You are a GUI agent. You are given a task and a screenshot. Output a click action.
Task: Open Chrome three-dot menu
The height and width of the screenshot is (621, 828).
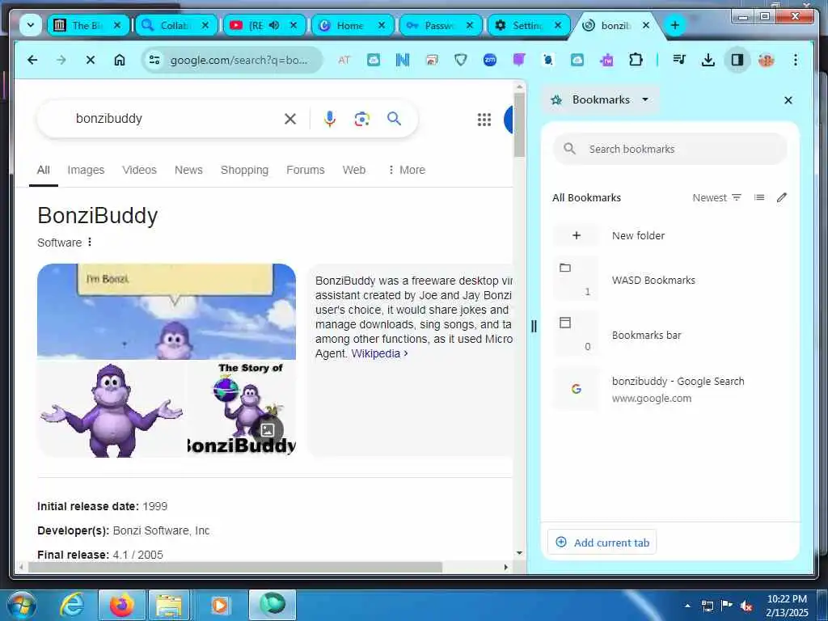(x=796, y=60)
